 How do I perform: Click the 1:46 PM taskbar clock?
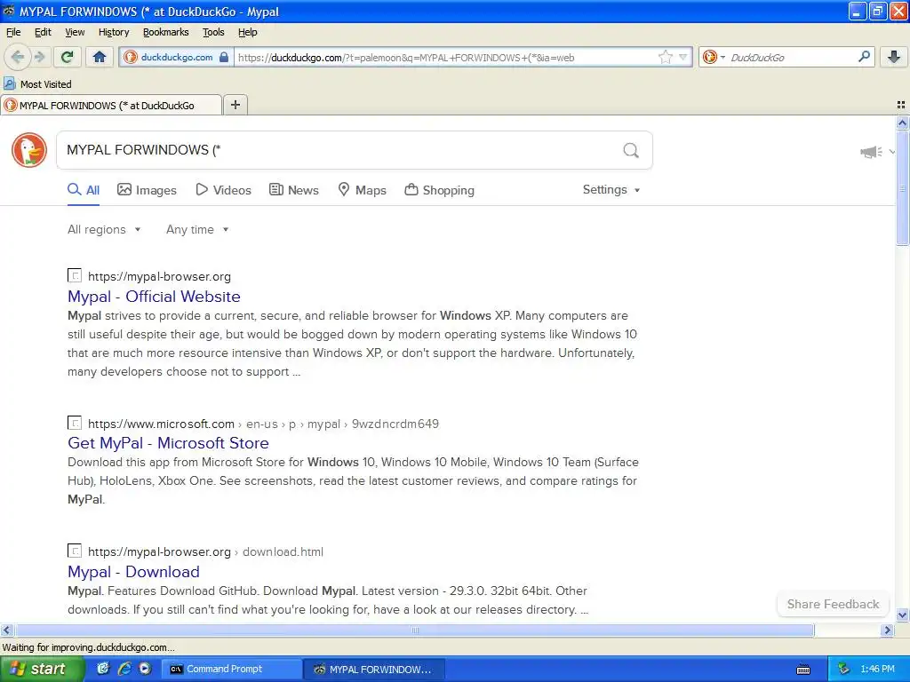pyautogui.click(x=877, y=669)
